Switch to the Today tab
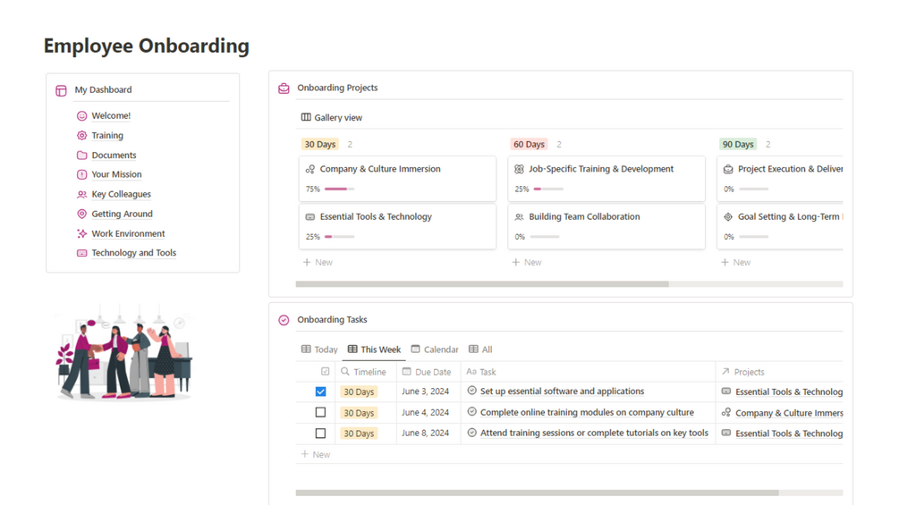Screen dimensions: 899x505 pyautogui.click(x=319, y=349)
